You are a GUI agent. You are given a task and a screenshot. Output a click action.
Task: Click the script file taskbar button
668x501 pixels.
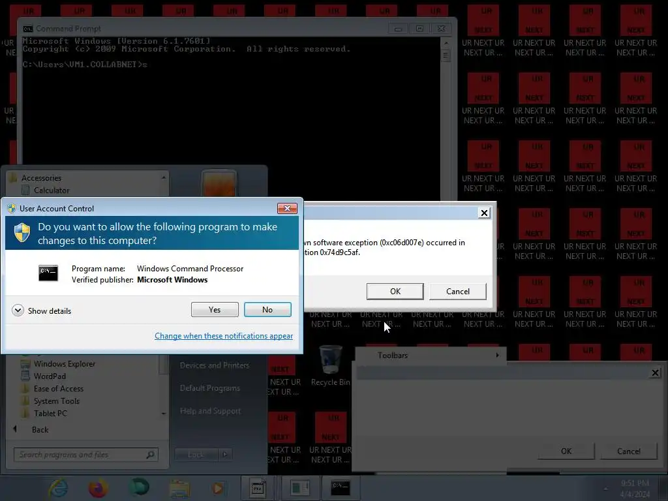[257, 488]
